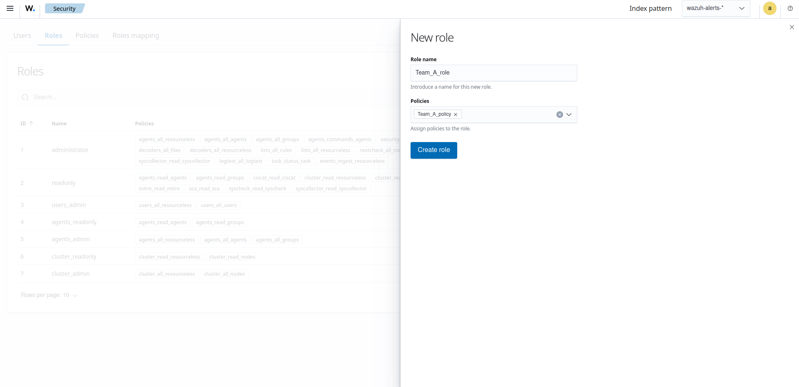Remove the Team_A_policy tag
Viewport: 799px width, 387px height.
click(456, 115)
